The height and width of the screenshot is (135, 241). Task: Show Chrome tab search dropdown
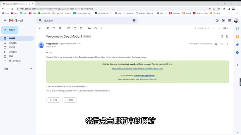pos(218,4)
